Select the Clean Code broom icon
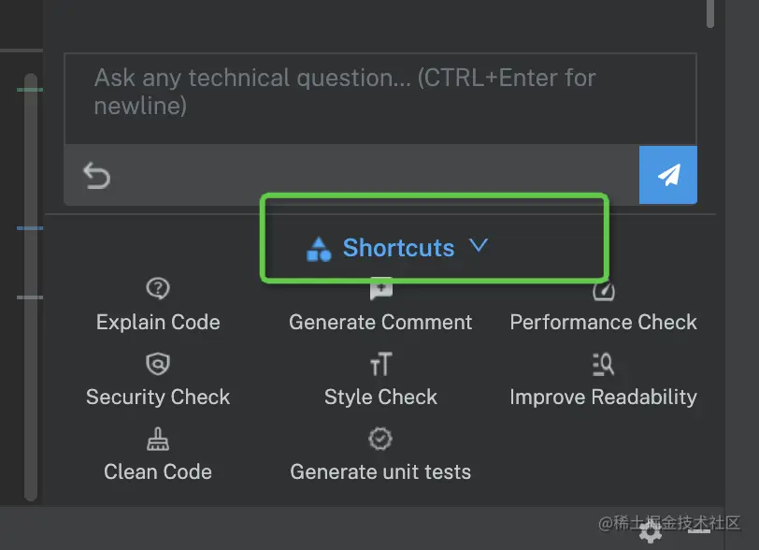 coord(157,438)
